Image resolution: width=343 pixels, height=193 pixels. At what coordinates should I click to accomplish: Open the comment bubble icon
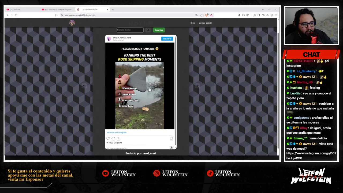[x=113, y=139]
